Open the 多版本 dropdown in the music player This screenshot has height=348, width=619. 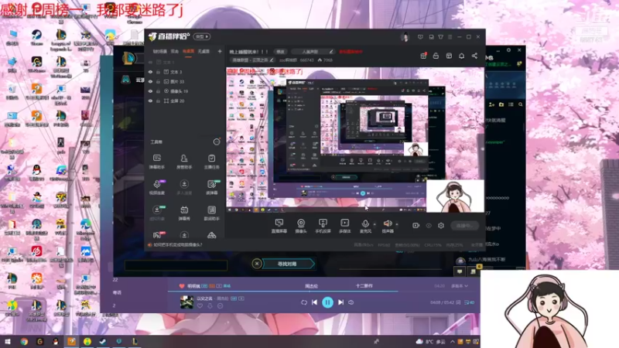(460, 286)
